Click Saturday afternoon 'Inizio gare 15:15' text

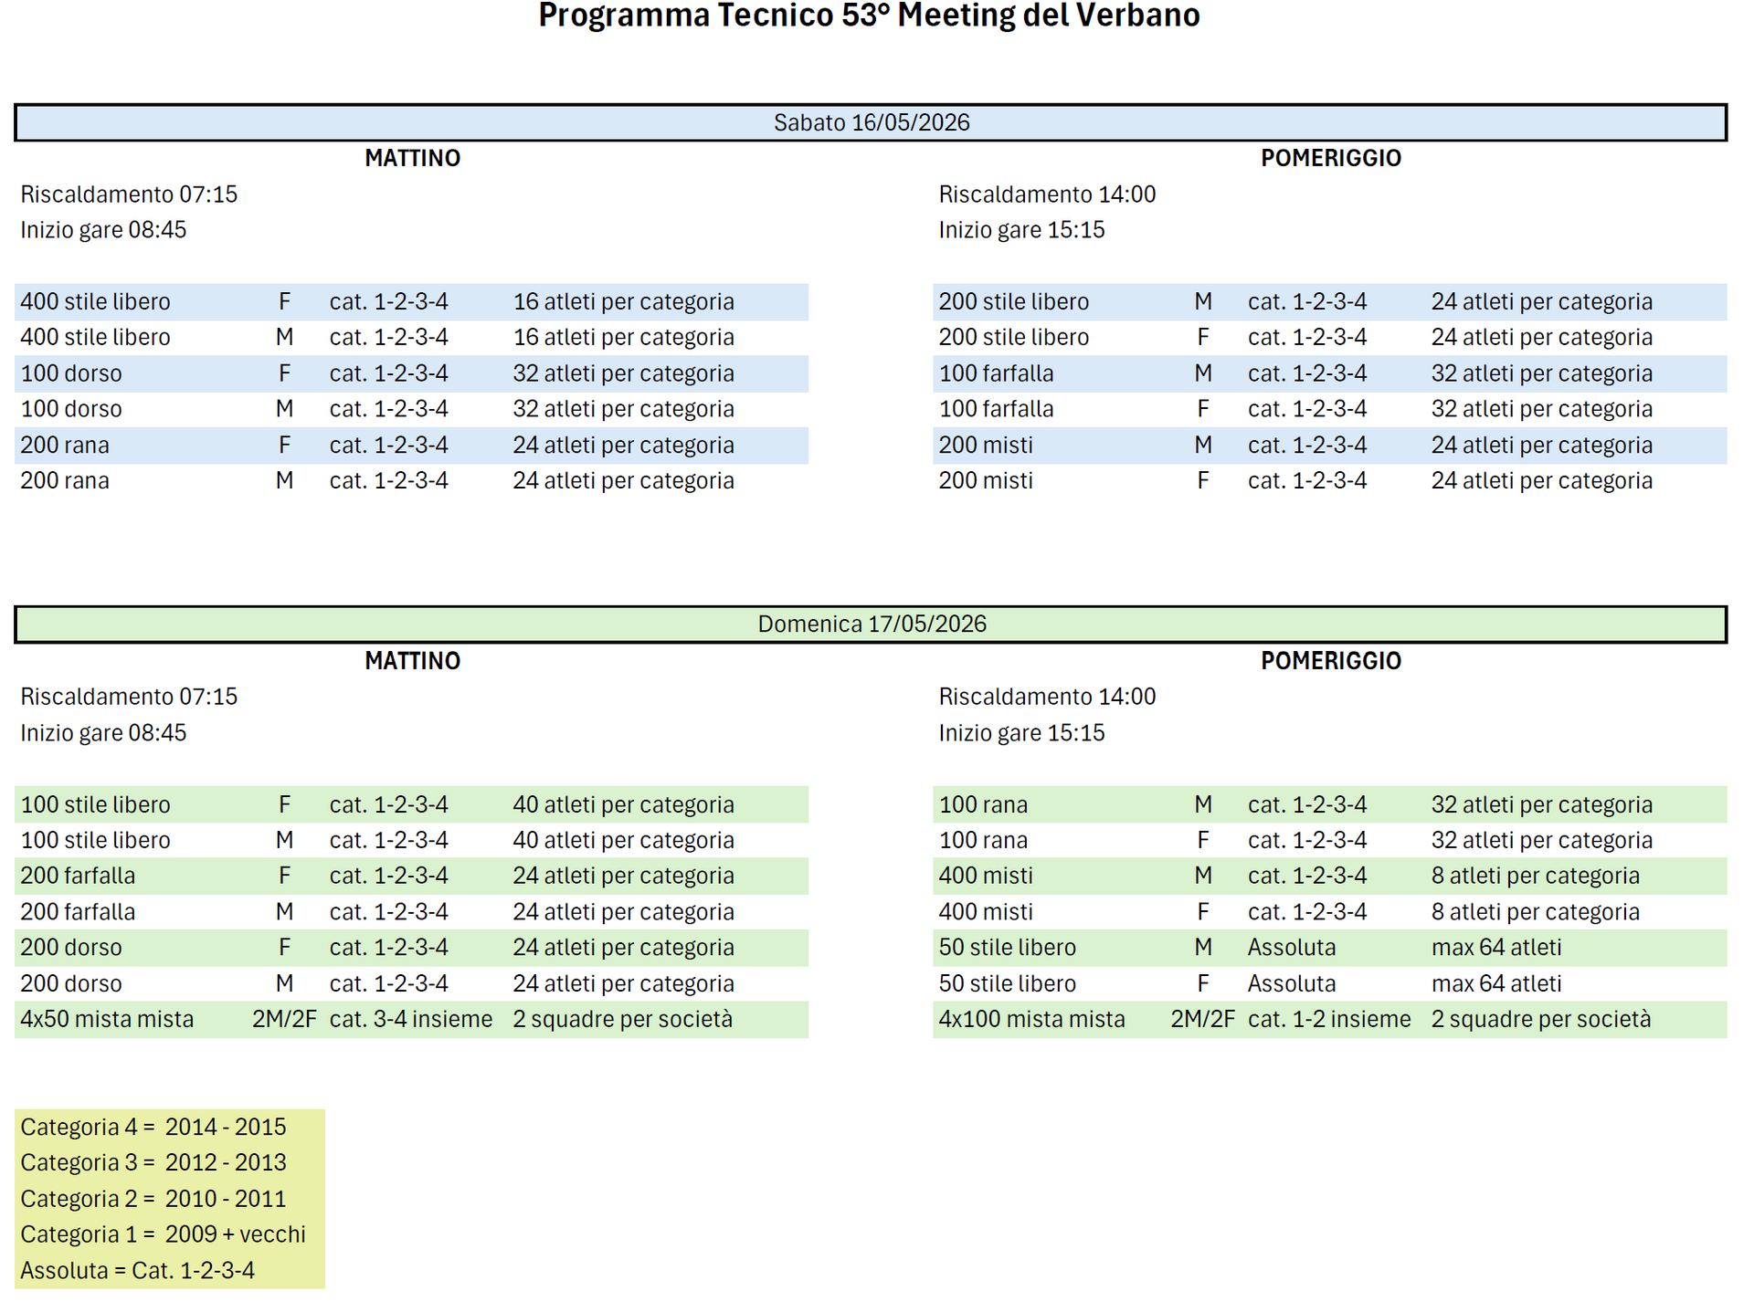pyautogui.click(x=1021, y=230)
